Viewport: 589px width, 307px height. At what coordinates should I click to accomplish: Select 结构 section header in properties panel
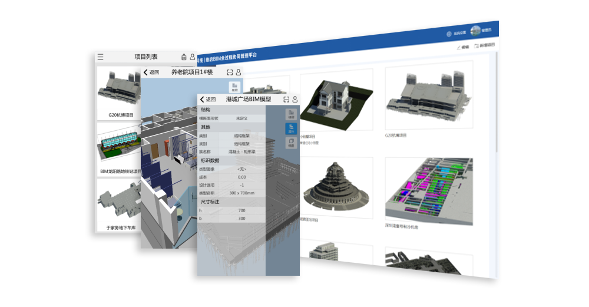tap(231, 110)
